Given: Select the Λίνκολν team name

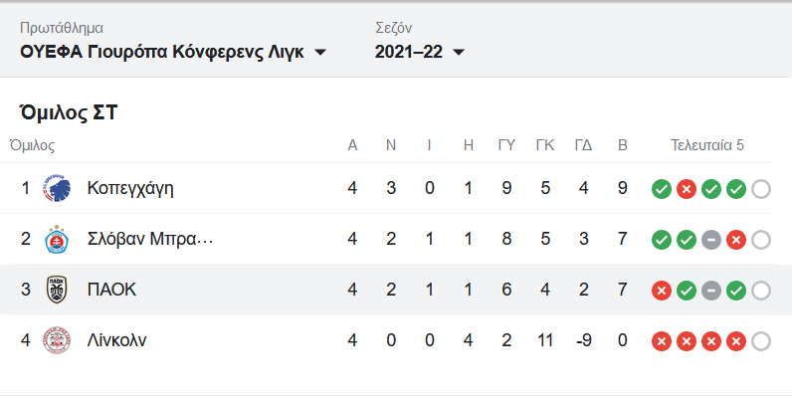Looking at the screenshot, I should click(116, 341).
